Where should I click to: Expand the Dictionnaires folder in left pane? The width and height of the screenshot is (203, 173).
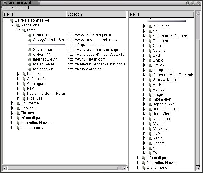coord(12,128)
